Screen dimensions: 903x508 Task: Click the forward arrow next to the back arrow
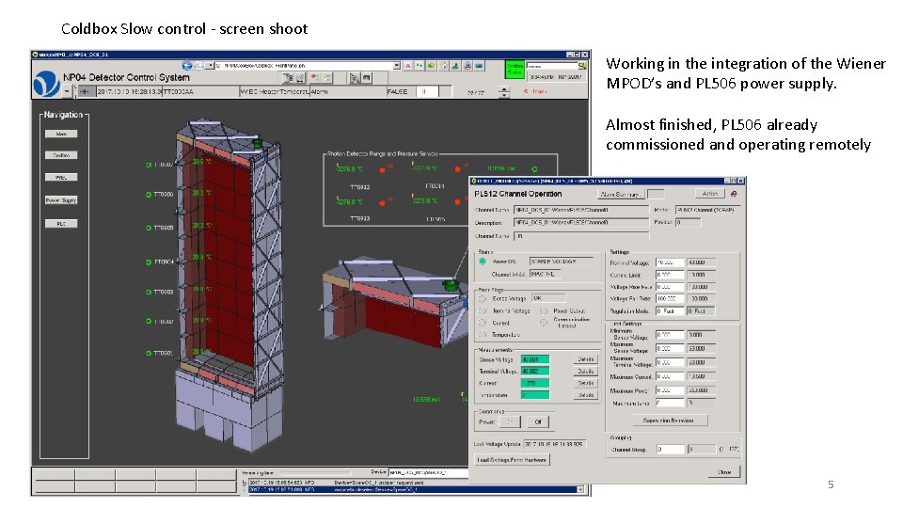click(x=198, y=66)
